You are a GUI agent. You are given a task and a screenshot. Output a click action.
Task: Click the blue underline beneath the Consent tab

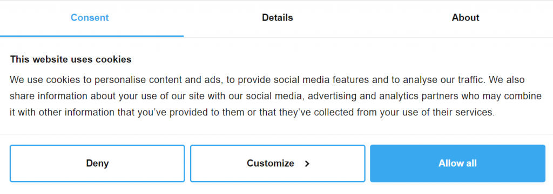click(92, 36)
